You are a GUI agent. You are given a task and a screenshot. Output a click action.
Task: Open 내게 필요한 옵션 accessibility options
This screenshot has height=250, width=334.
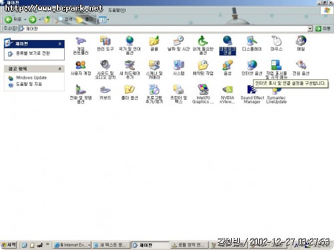pos(203,45)
